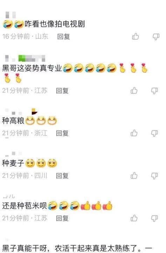Reply to the 山东 commenter
This screenshot has height=253, width=166.
click(63, 37)
